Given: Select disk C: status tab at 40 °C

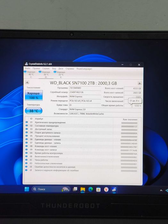Looking at the screenshot, I should (30, 74).
